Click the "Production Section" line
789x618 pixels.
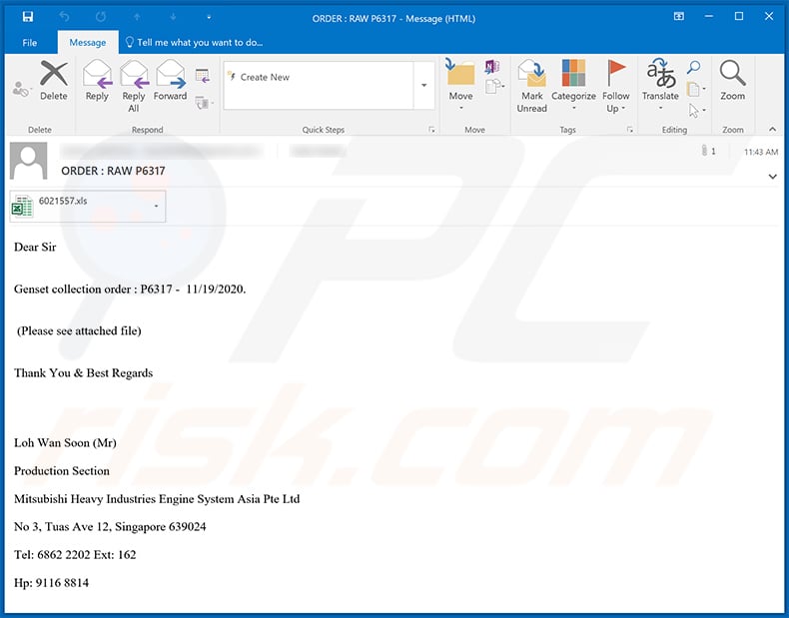[x=62, y=471]
